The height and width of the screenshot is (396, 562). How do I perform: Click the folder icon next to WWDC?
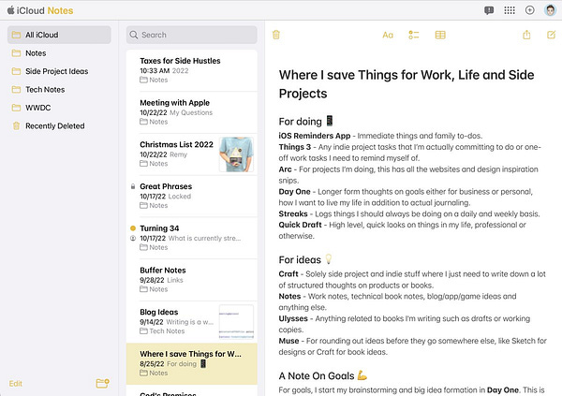coord(16,108)
